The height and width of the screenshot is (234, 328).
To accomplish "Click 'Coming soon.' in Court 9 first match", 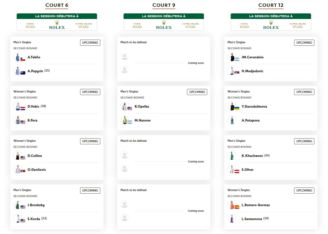I will pyautogui.click(x=196, y=63).
